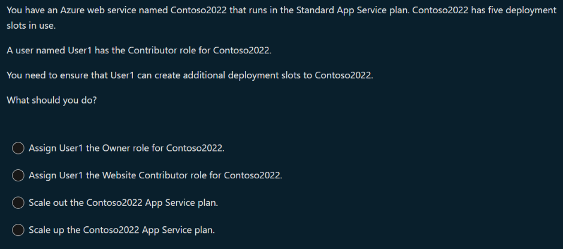Click the sentence starting 'A user named User1'
563x249 pixels.
pyautogui.click(x=139, y=50)
